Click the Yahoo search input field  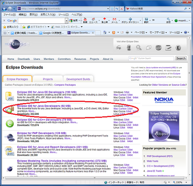click(x=154, y=9)
